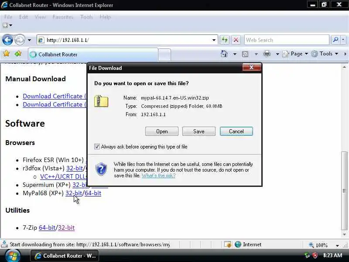Click the Home page icon
The height and width of the screenshot is (262, 349).
pos(224,54)
